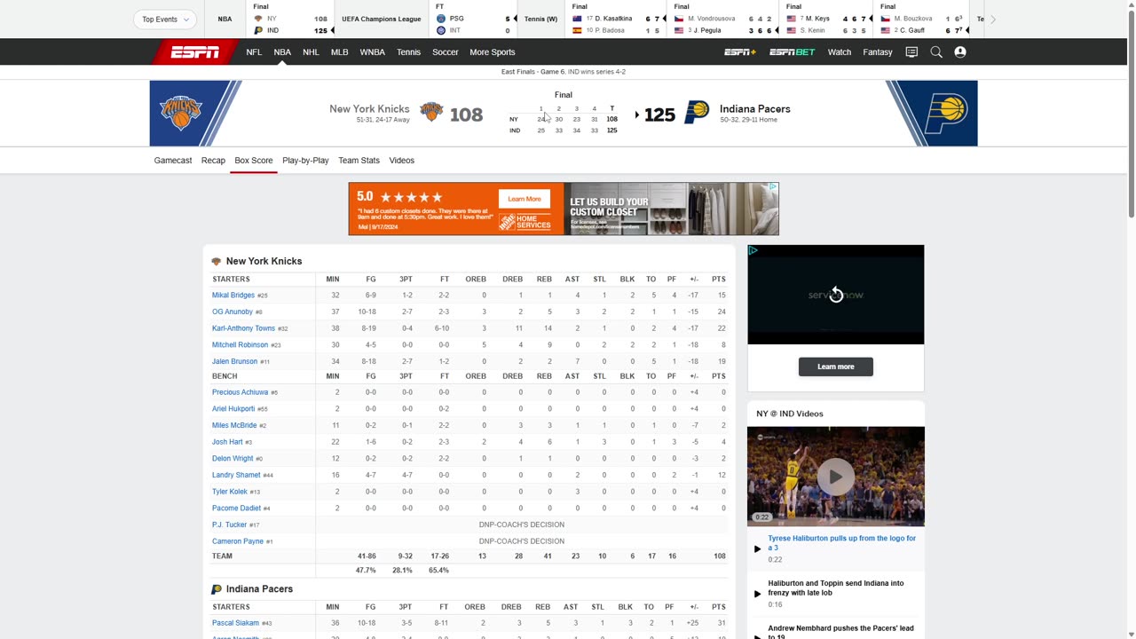The image size is (1136, 639).
Task: Click the Pacers logo beside score 125
Action: point(697,113)
